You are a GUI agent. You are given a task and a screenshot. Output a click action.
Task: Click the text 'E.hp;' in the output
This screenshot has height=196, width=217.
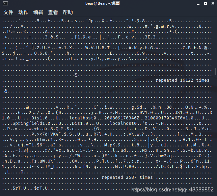(x=203, y=167)
